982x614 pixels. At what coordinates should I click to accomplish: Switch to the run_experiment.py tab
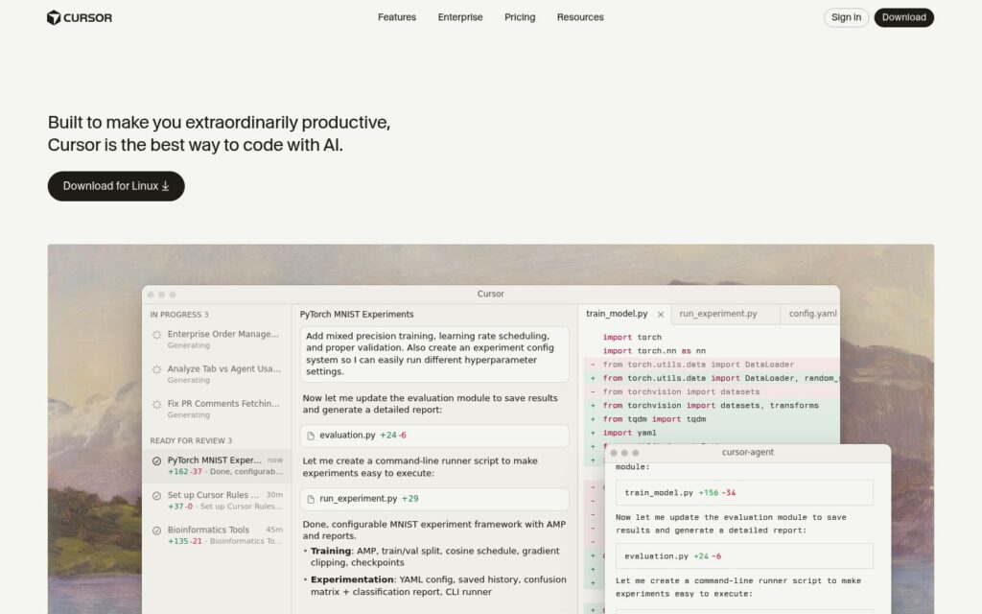[x=718, y=314]
